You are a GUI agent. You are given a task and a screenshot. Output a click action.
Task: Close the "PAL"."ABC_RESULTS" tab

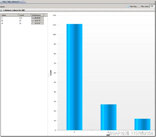click(x=22, y=1)
